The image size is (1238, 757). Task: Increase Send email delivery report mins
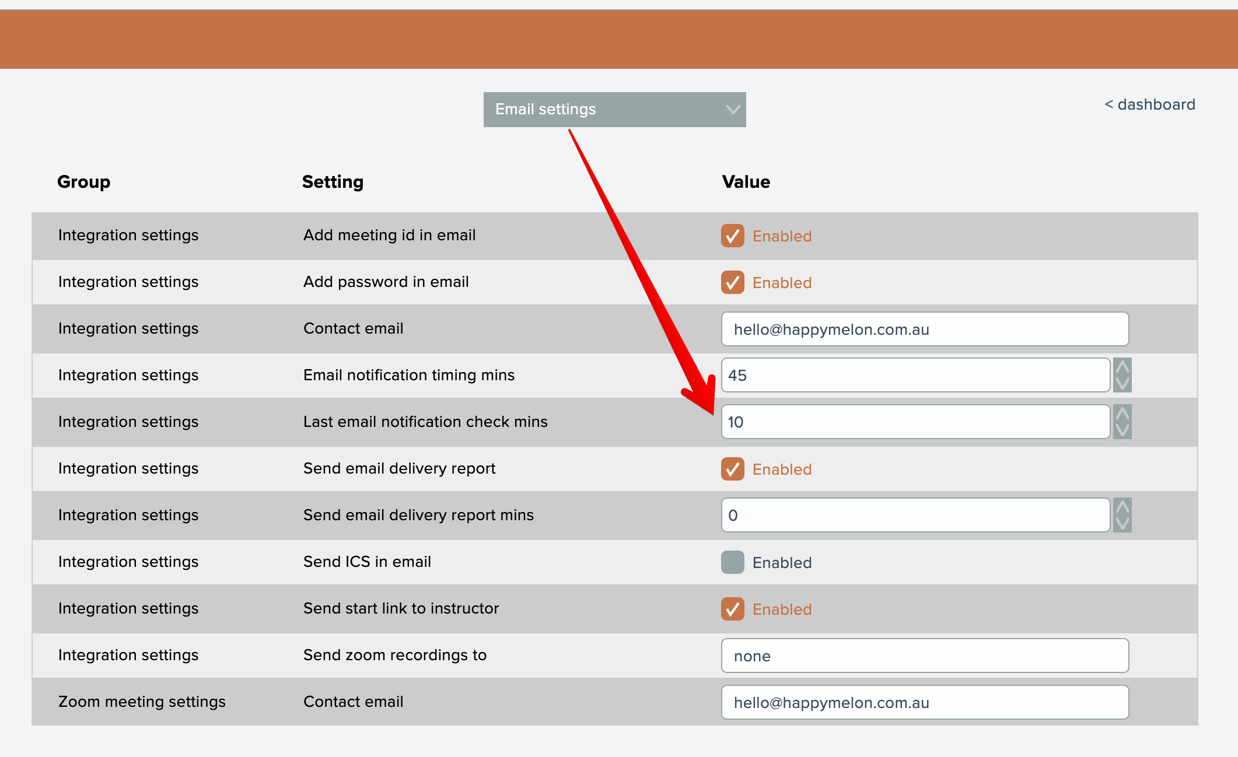(x=1122, y=507)
